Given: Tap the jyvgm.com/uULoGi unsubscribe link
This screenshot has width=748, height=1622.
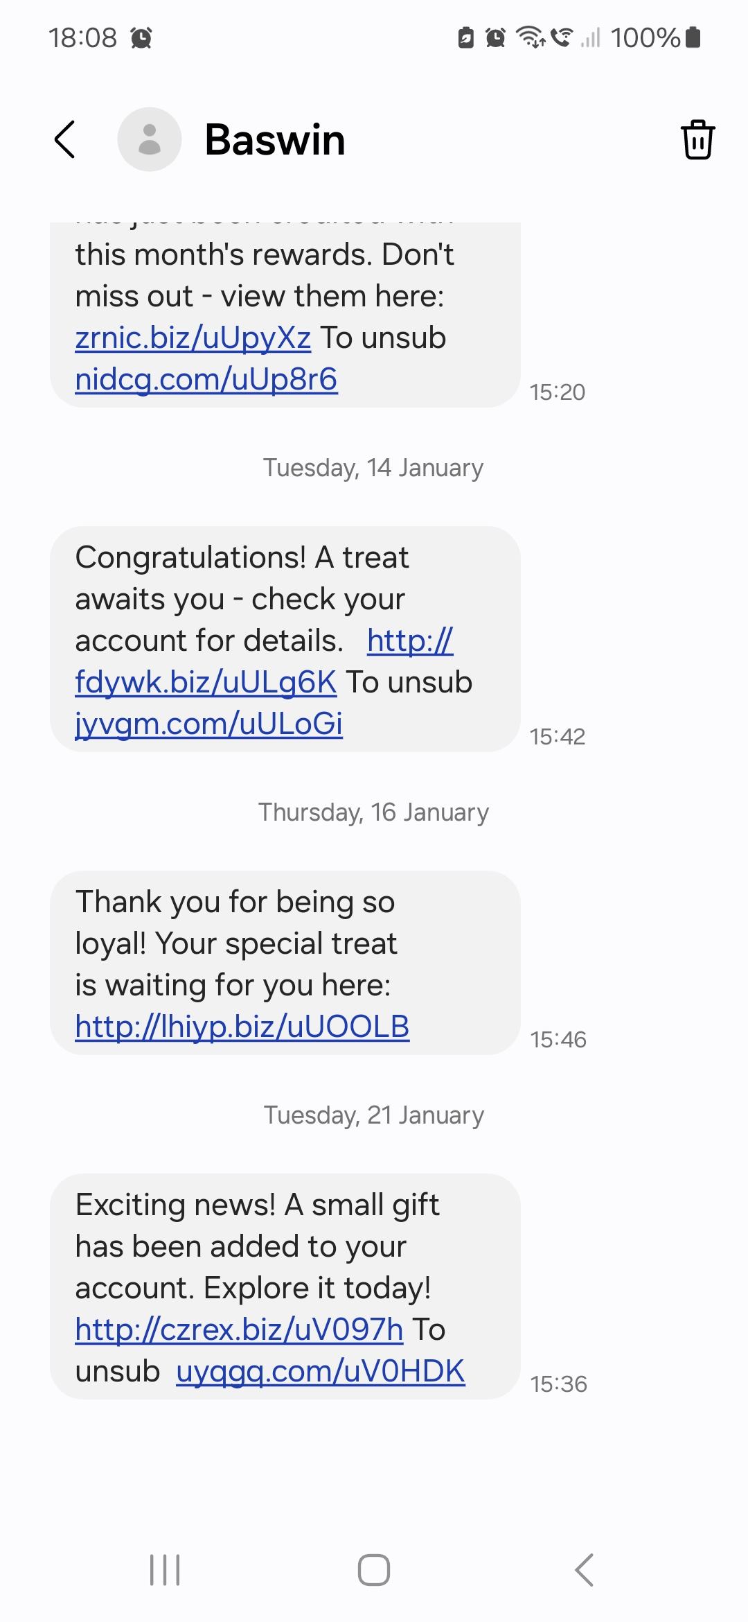Looking at the screenshot, I should (208, 724).
